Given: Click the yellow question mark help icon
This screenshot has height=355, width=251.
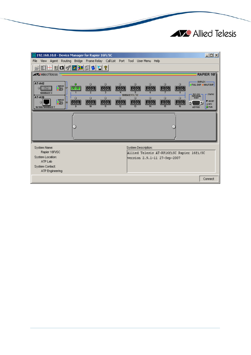Looking at the screenshot, I should 106,68.
